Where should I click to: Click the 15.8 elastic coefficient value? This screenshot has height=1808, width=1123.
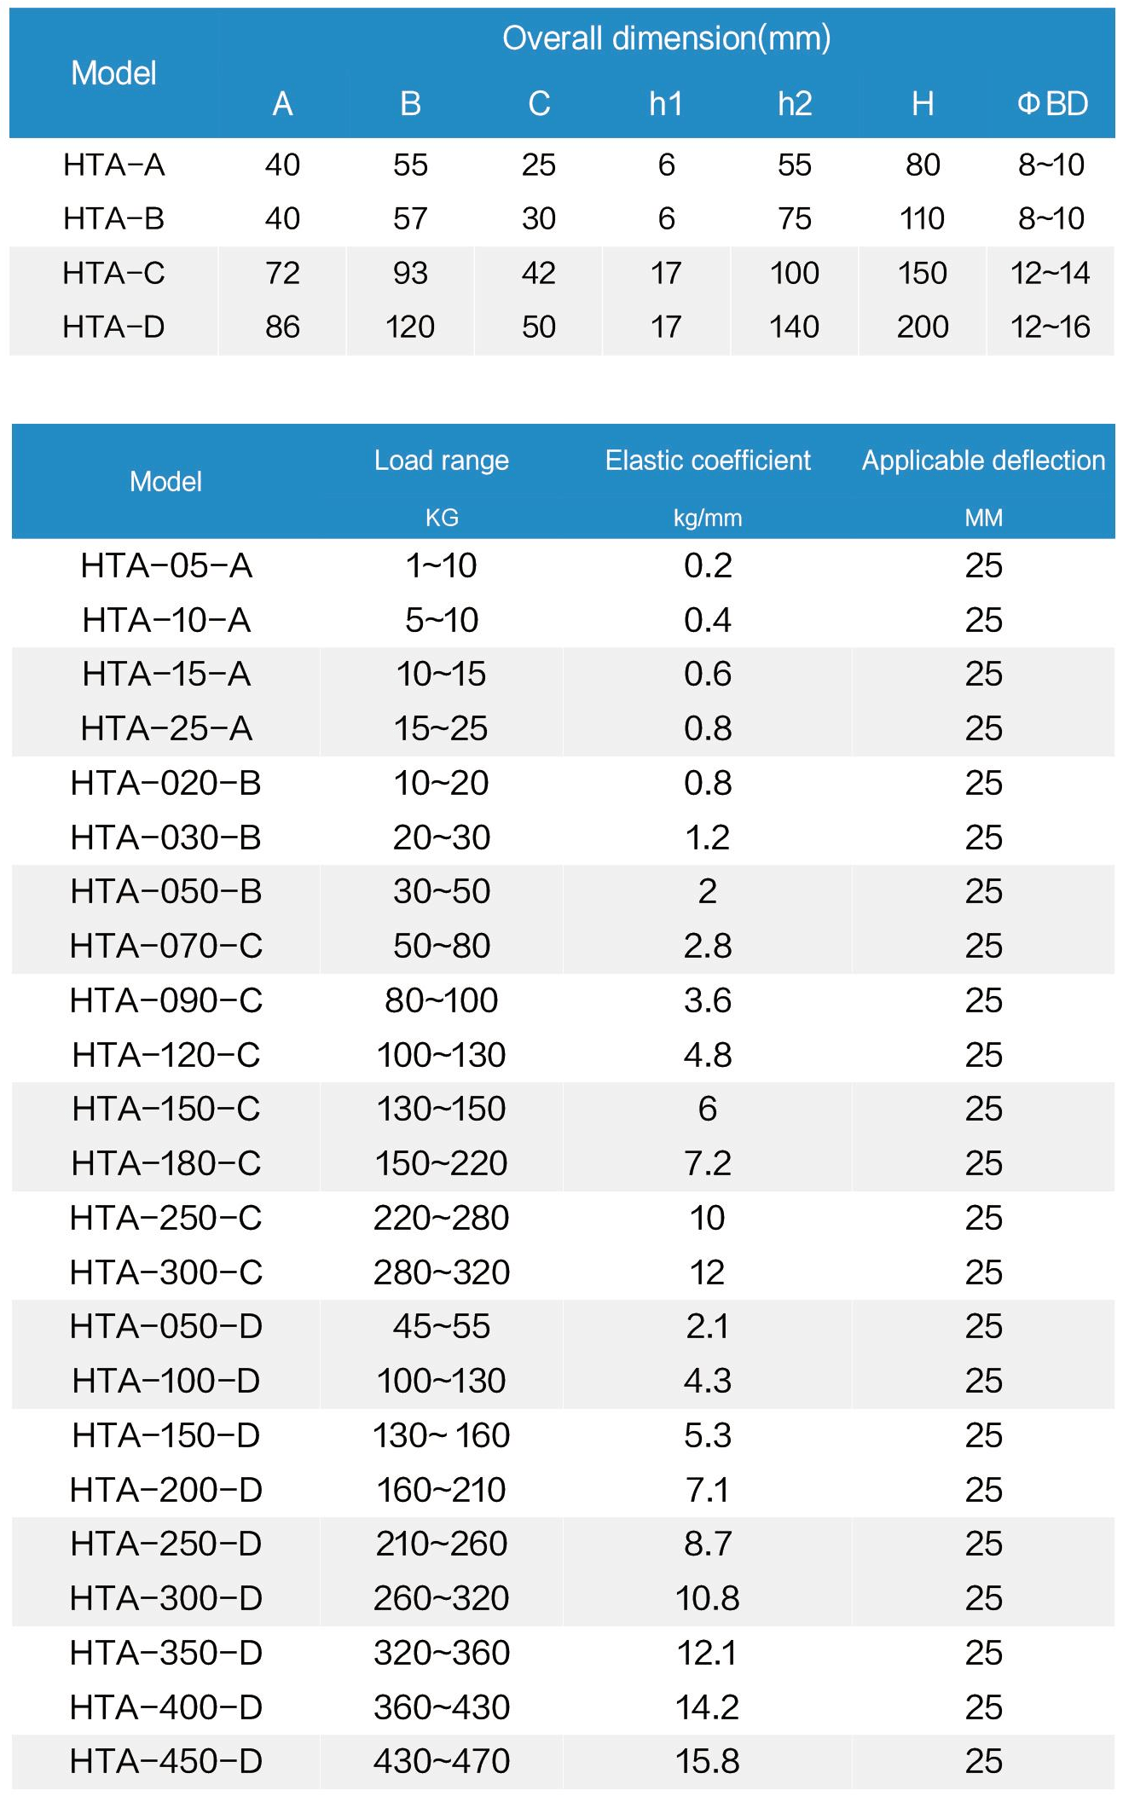point(707,1761)
